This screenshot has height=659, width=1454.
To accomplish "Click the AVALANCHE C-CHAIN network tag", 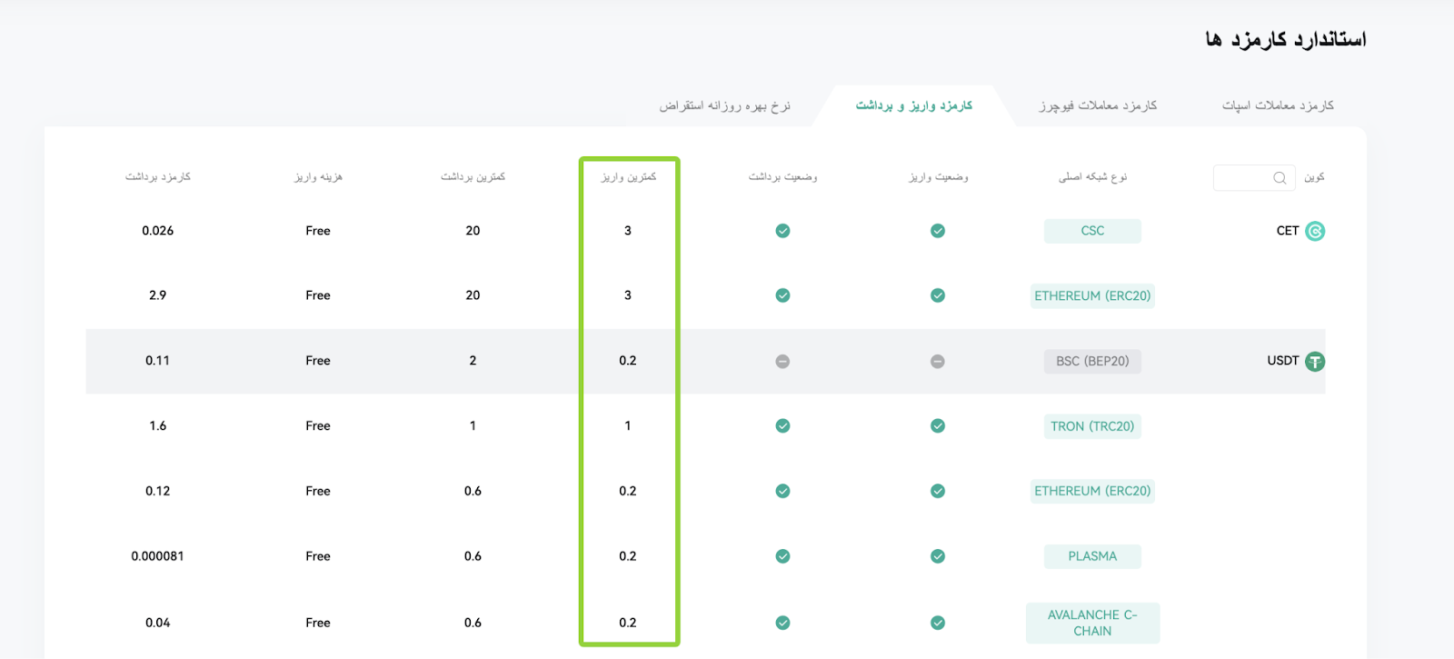I will 1092,623.
